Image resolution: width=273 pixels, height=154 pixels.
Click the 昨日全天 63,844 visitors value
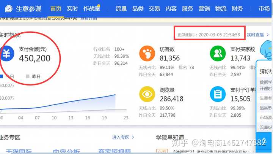point(166,75)
